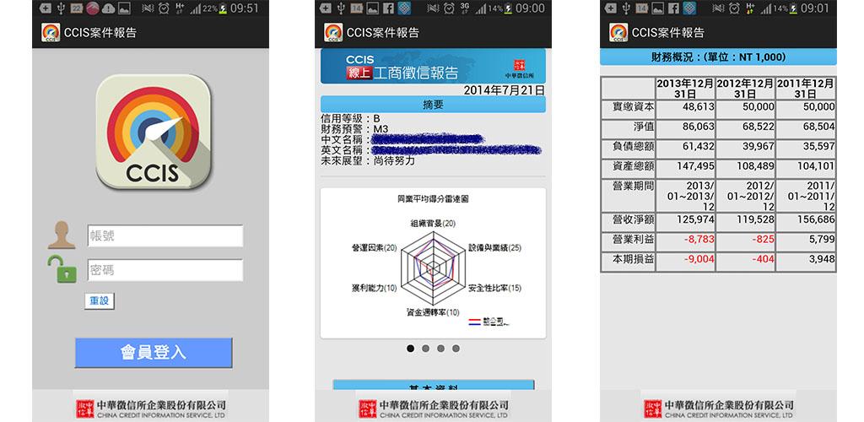Click the 安全性比率(15) radar label
This screenshot has height=422, width=864.
[x=494, y=288]
